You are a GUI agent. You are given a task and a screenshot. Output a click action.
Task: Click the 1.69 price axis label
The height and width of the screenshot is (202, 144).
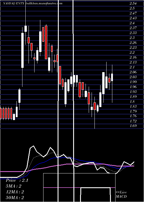pos(133,126)
